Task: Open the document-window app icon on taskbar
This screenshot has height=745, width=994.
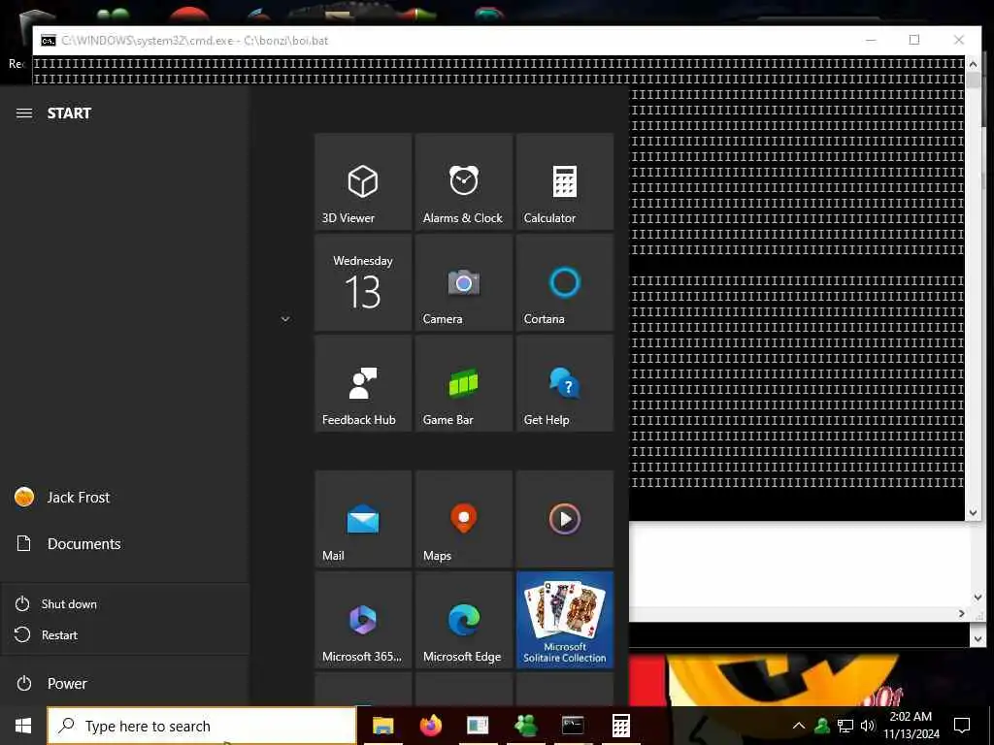Action: (478, 726)
